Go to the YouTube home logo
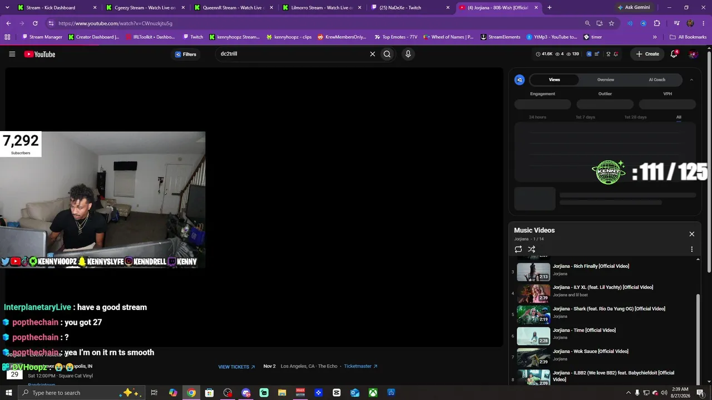 (x=39, y=54)
